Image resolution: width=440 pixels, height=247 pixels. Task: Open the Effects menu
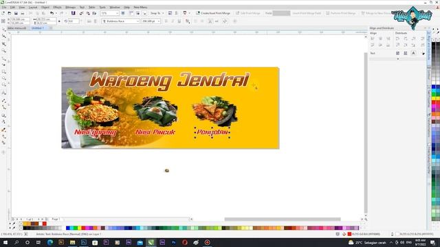57,8
